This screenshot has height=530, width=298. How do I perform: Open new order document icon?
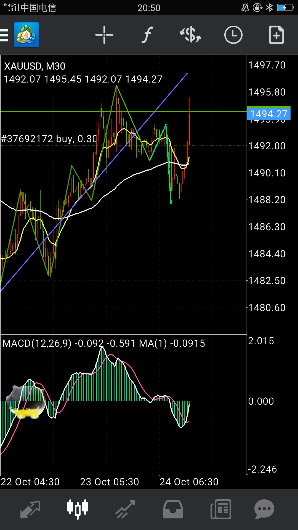click(276, 35)
